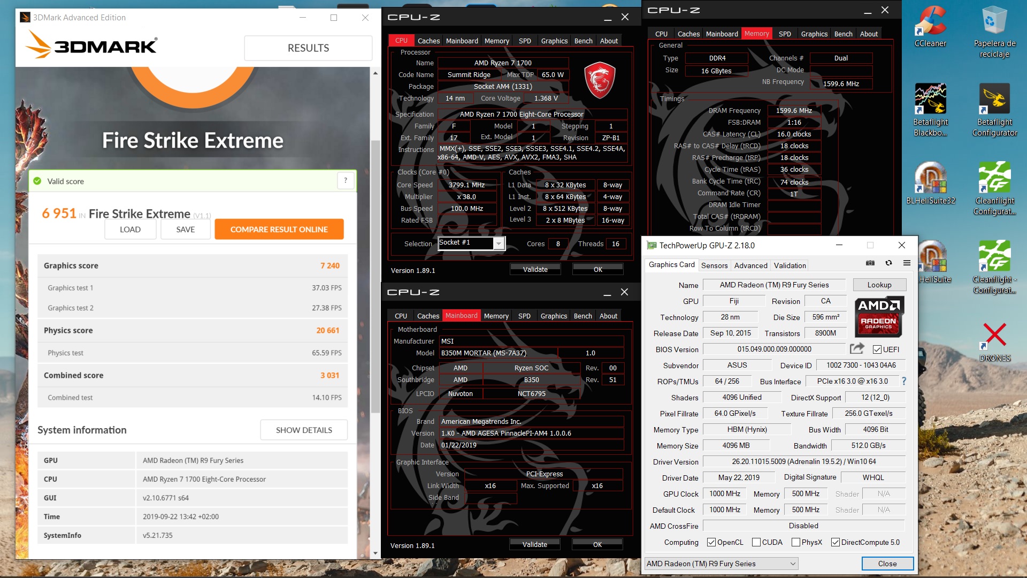Launch the Betaflight Configurator shortcut
This screenshot has height=578, width=1027.
994,110
